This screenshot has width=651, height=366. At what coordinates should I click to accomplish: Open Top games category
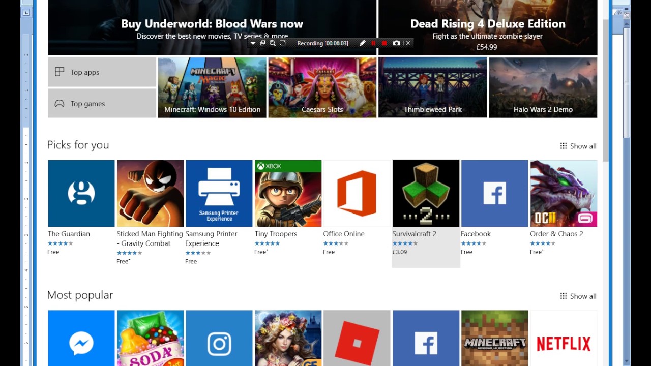102,104
